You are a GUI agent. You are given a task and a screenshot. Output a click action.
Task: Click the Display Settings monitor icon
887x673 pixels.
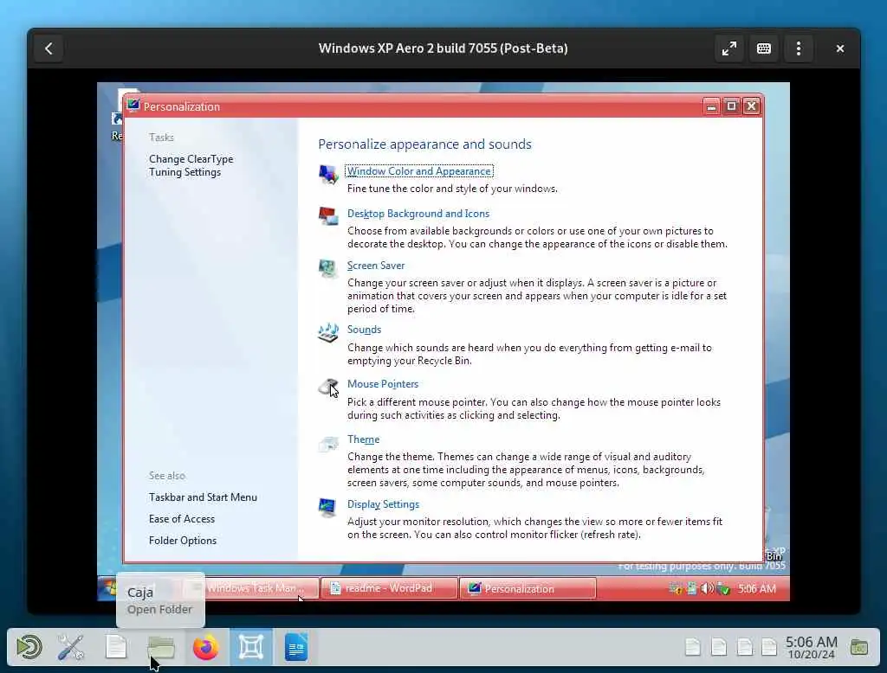pyautogui.click(x=328, y=507)
